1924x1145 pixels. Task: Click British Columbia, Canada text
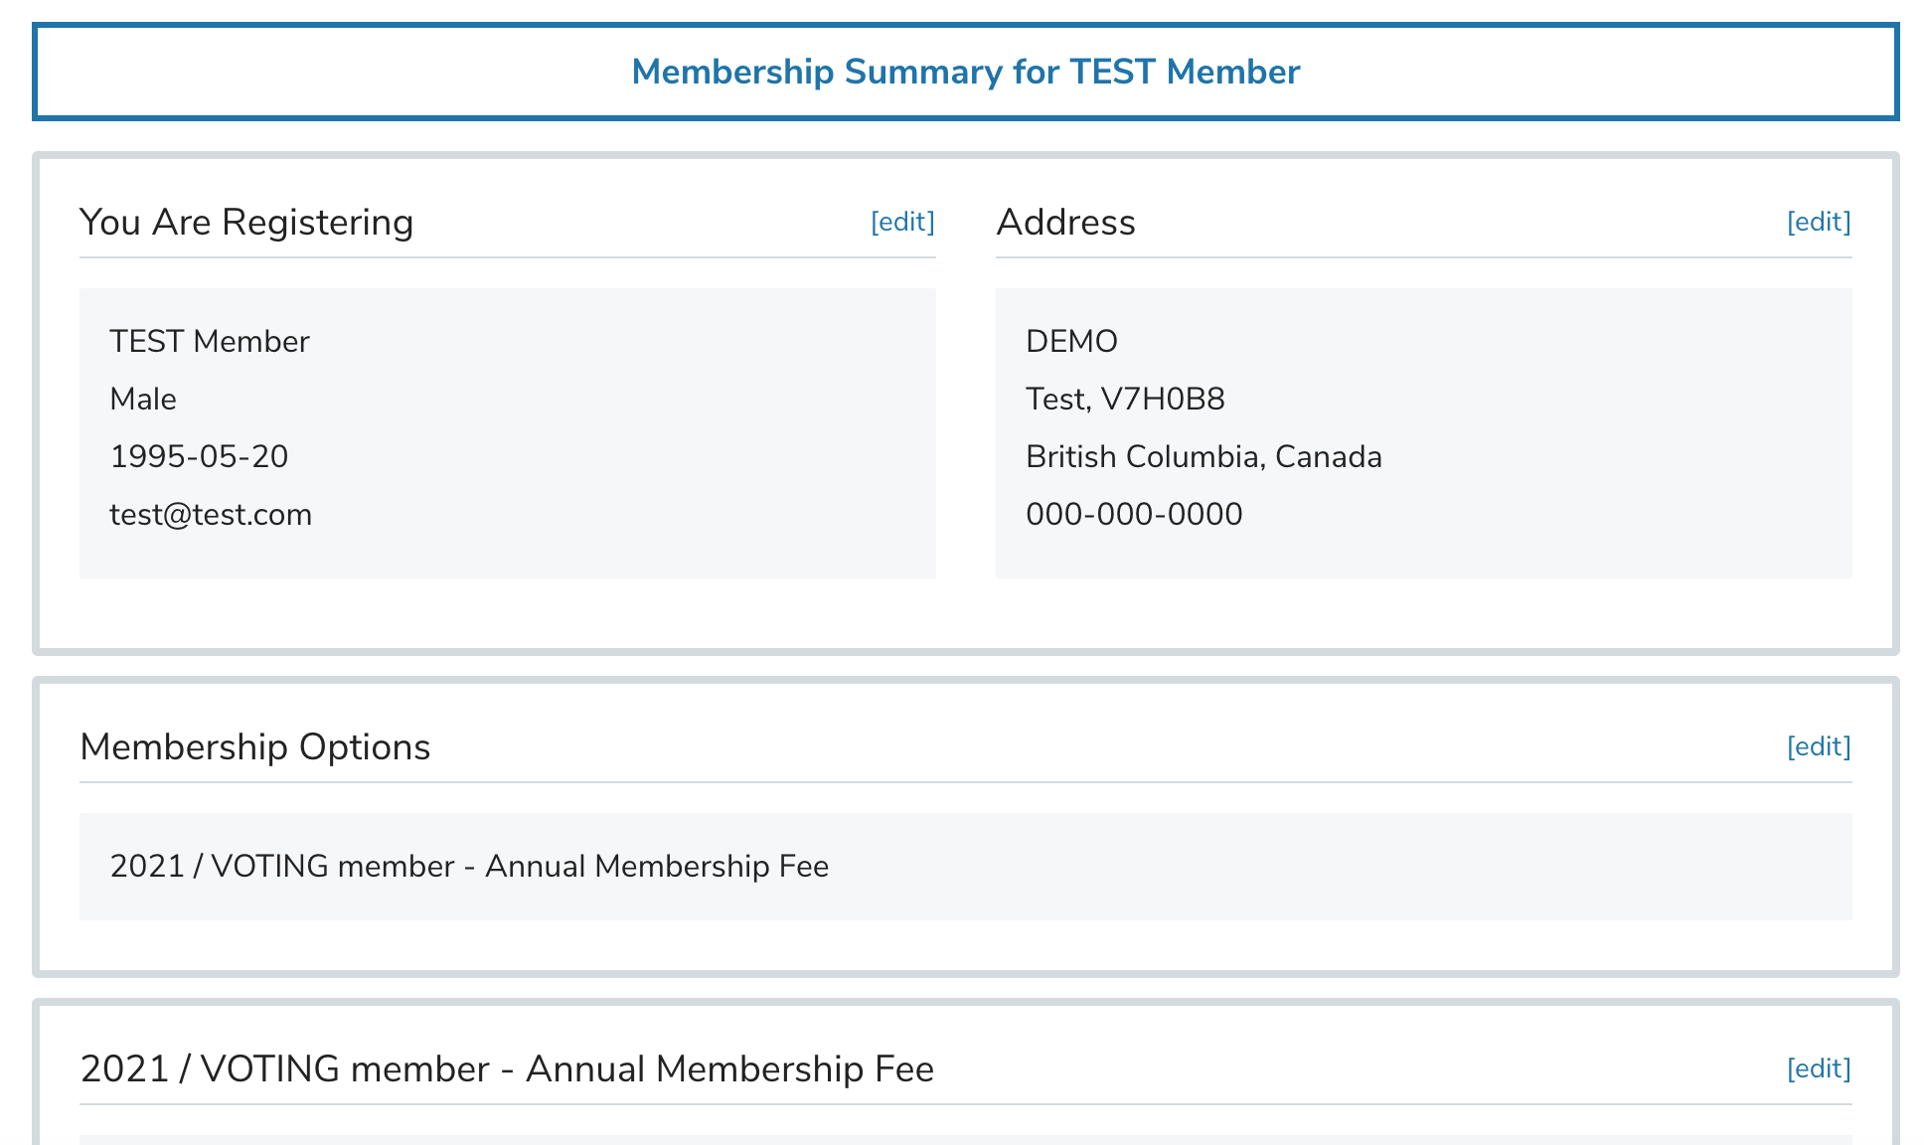pyautogui.click(x=1203, y=456)
